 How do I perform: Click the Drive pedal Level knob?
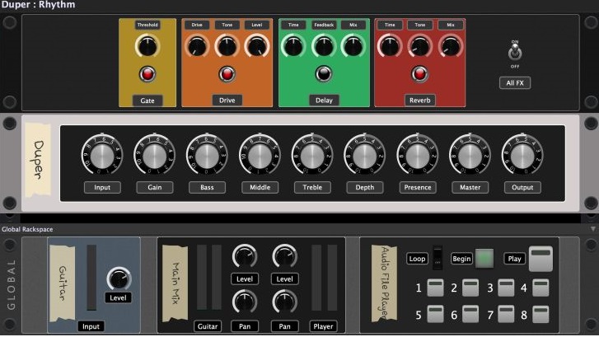point(257,47)
